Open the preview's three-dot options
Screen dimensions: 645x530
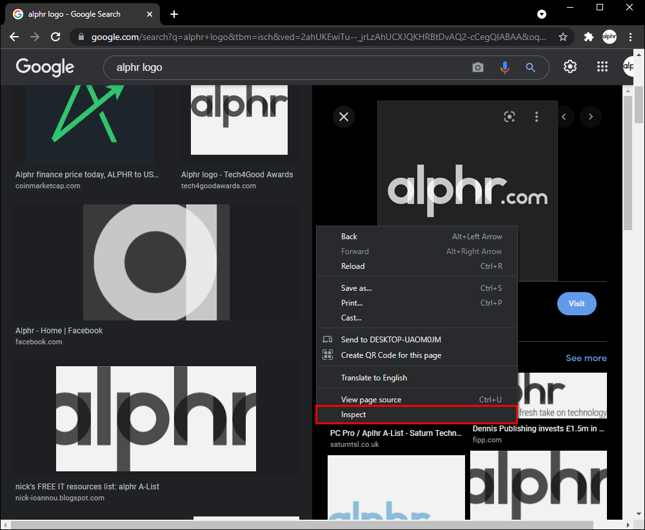537,117
